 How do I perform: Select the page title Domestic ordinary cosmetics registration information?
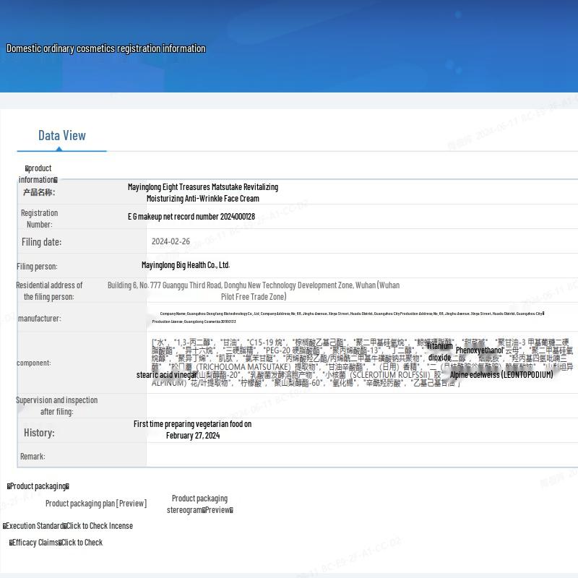click(105, 48)
